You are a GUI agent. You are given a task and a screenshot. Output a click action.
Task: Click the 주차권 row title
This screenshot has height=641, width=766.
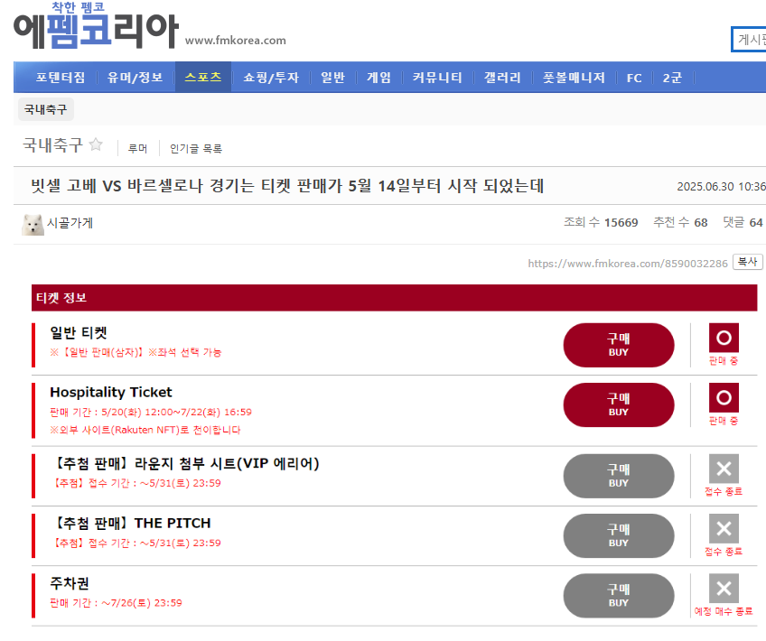click(70, 583)
